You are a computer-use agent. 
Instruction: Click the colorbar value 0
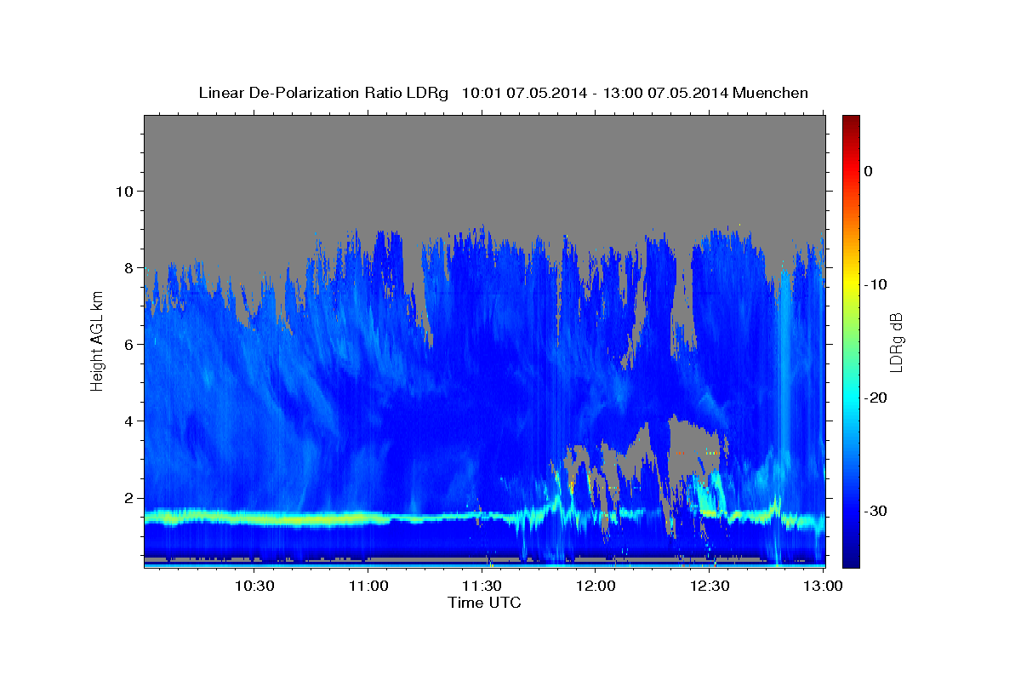(x=869, y=171)
